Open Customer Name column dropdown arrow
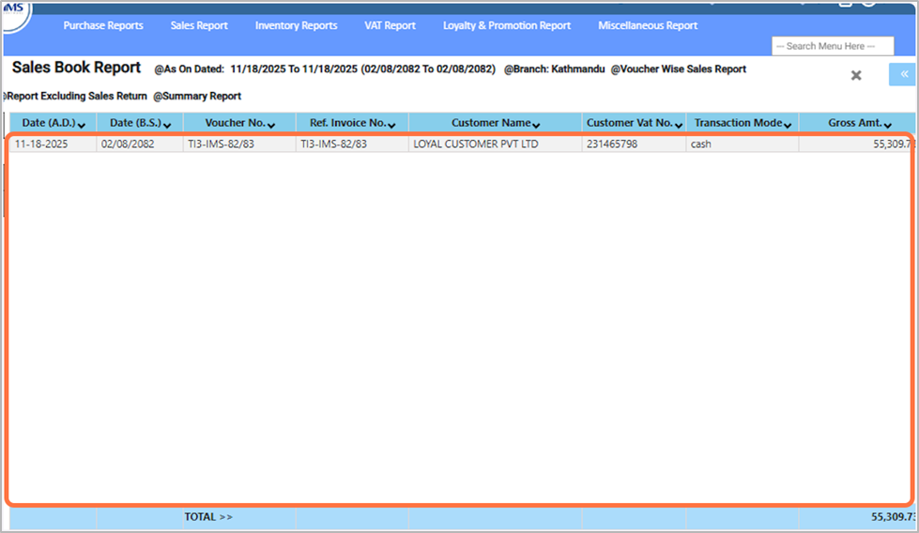Screen dimensions: 919x533 (536, 125)
